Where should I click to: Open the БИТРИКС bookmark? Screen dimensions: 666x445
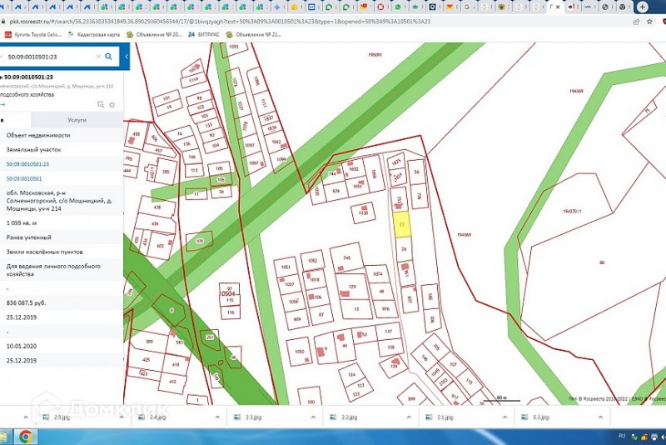203,34
